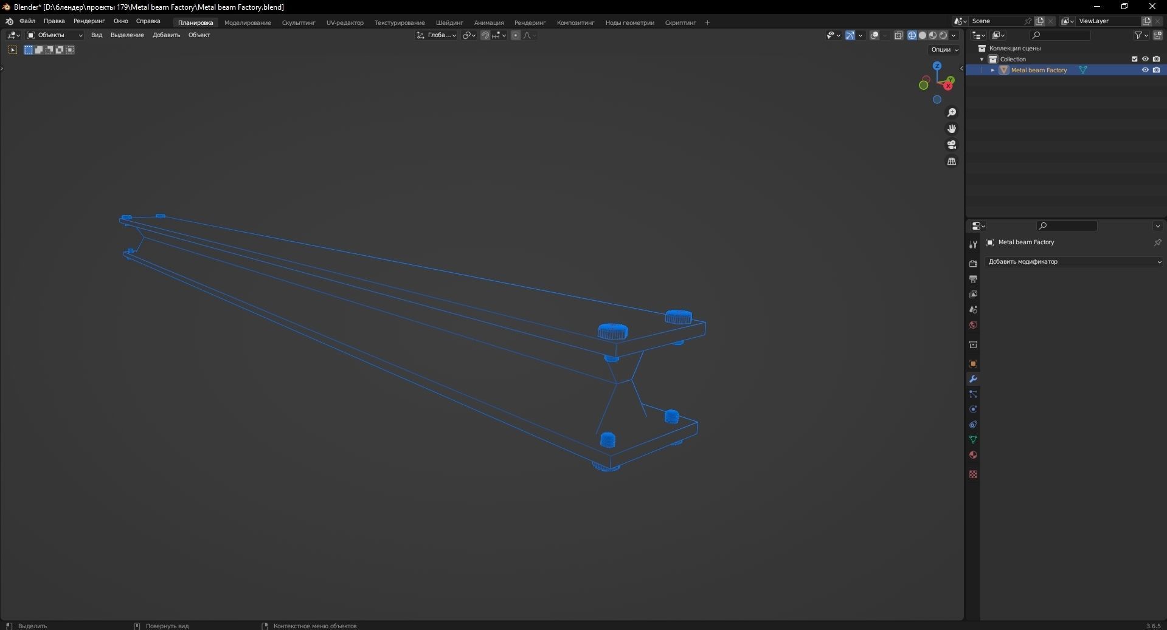This screenshot has width=1167, height=630.
Task: Open the World properties tab
Action: pyautogui.click(x=973, y=324)
